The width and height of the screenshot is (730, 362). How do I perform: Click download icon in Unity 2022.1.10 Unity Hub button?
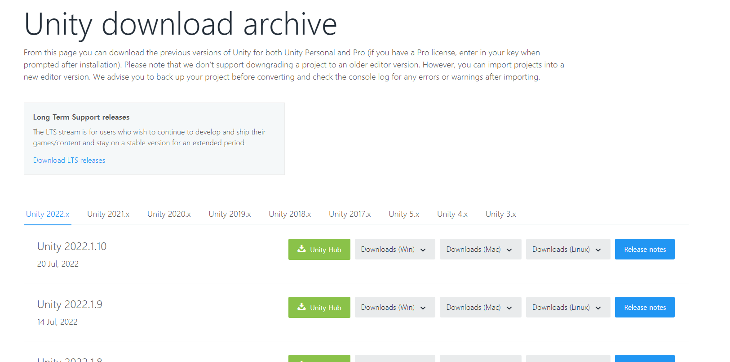click(x=301, y=249)
